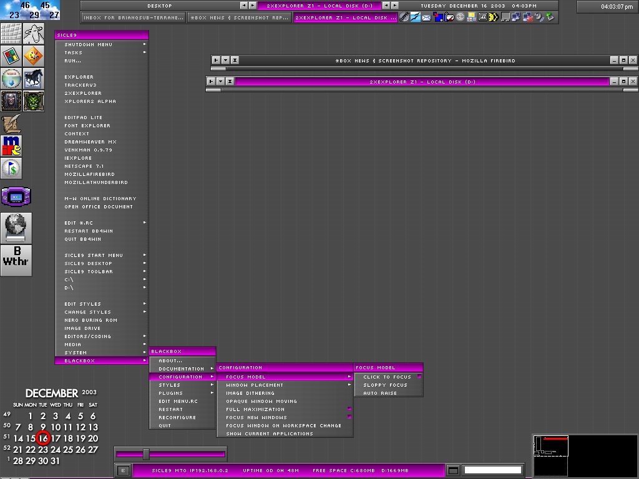639x479 pixels.
Task: Expand the C:\ drive submenu
Action: pyautogui.click(x=102, y=280)
